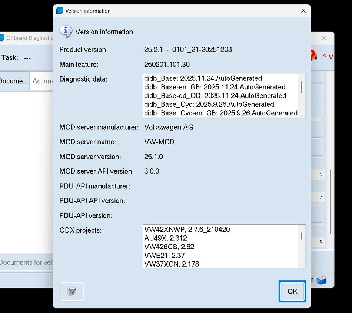Click the blue database icon in background window
The width and height of the screenshot is (352, 313).
coord(322,280)
